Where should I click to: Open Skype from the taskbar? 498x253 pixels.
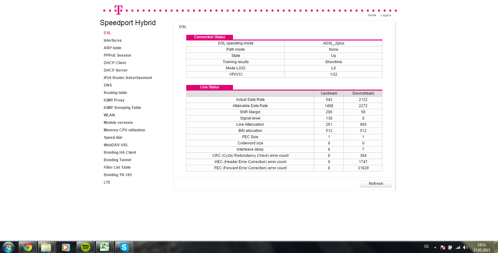coord(124,247)
